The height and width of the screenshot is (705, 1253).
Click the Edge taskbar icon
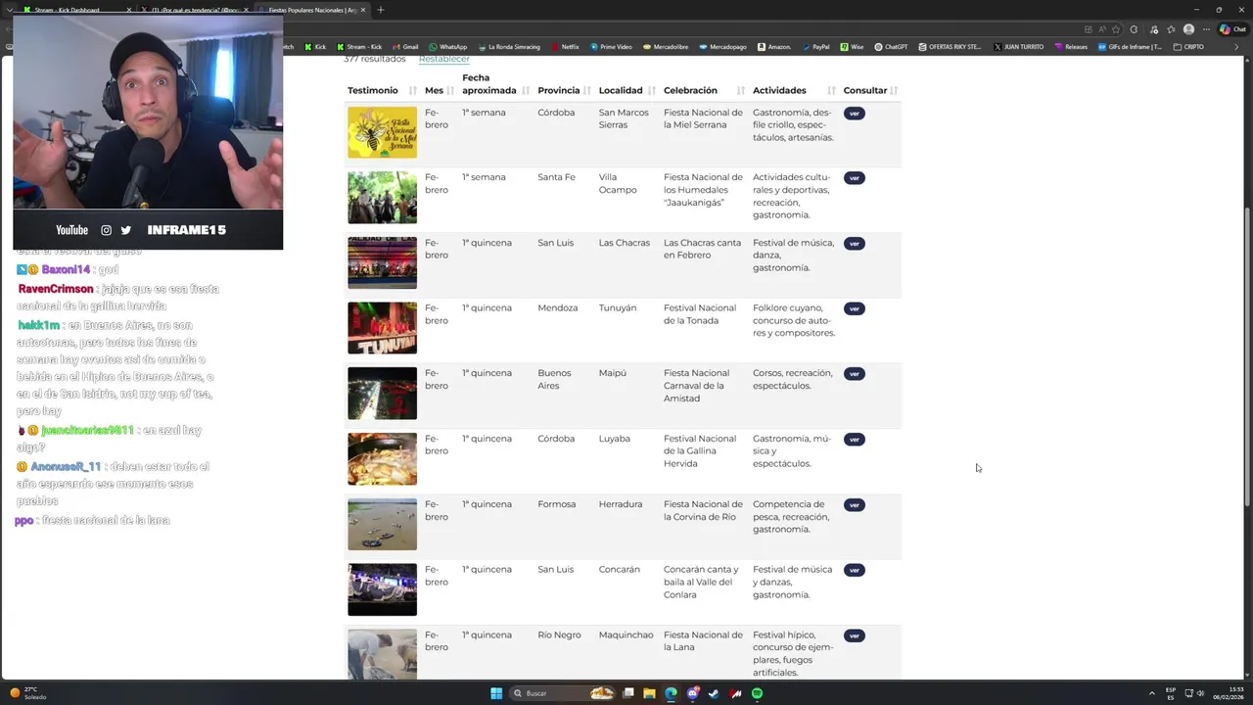671,693
